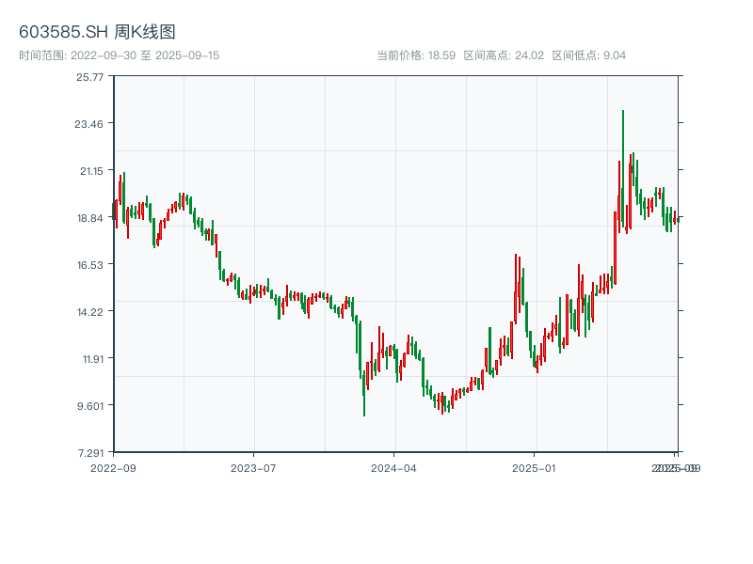
Task: Select the 2022-09 x-axis date label
Action: (113, 467)
